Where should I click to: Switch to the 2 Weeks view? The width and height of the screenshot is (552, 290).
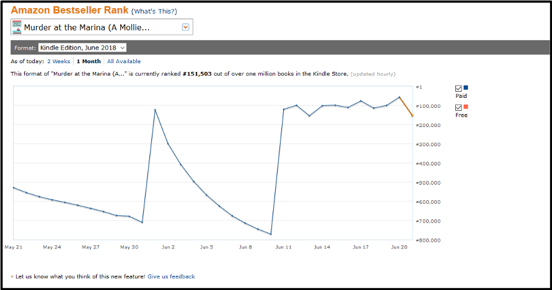58,61
